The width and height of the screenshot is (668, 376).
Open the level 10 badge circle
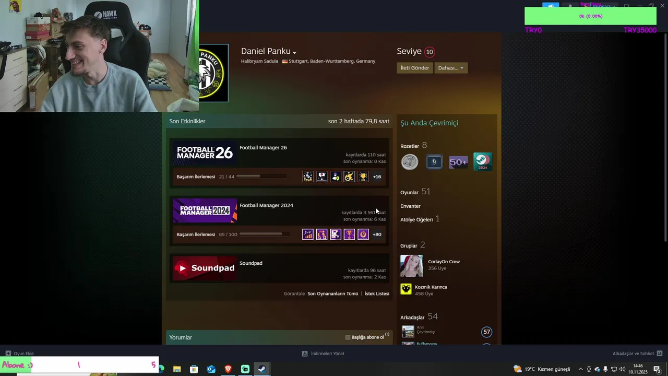430,52
